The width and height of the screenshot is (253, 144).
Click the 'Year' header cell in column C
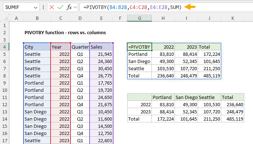[61, 47]
